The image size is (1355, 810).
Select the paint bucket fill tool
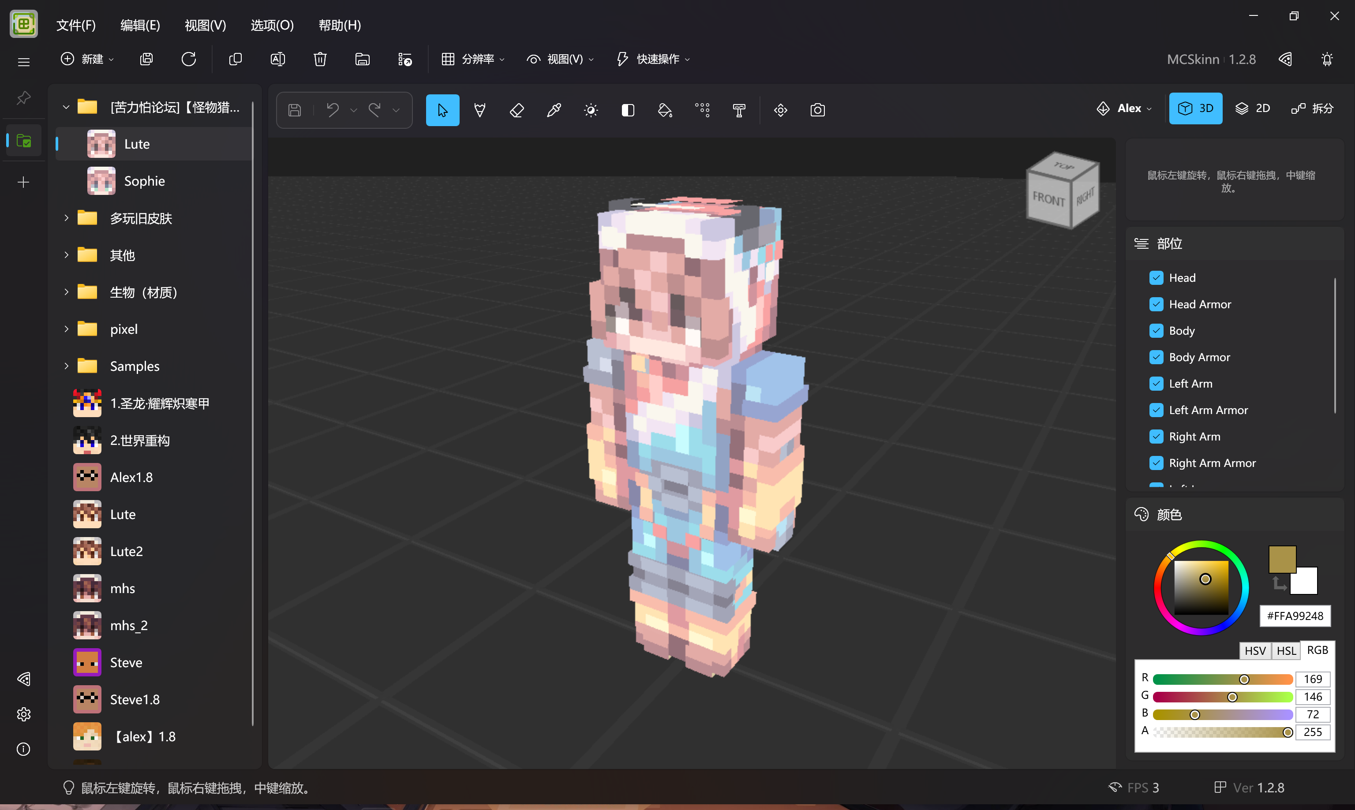click(x=665, y=110)
